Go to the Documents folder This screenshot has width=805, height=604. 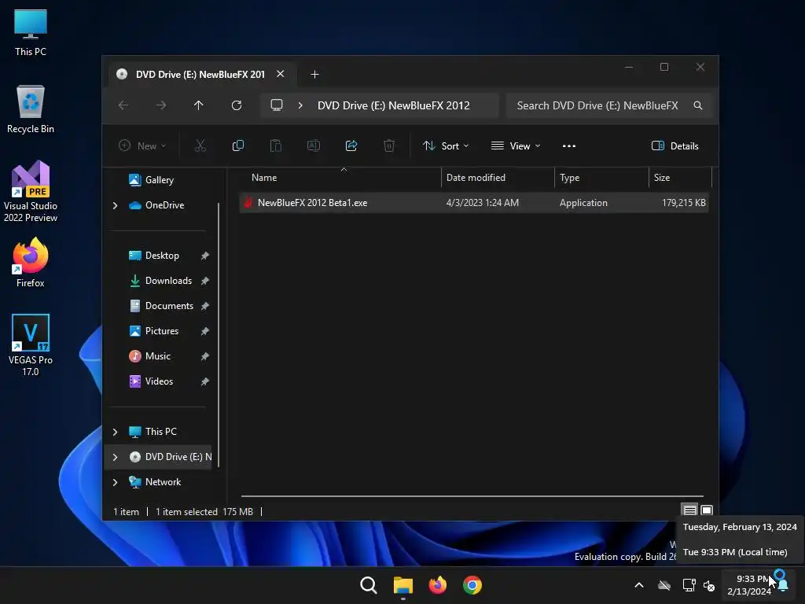[x=169, y=306]
